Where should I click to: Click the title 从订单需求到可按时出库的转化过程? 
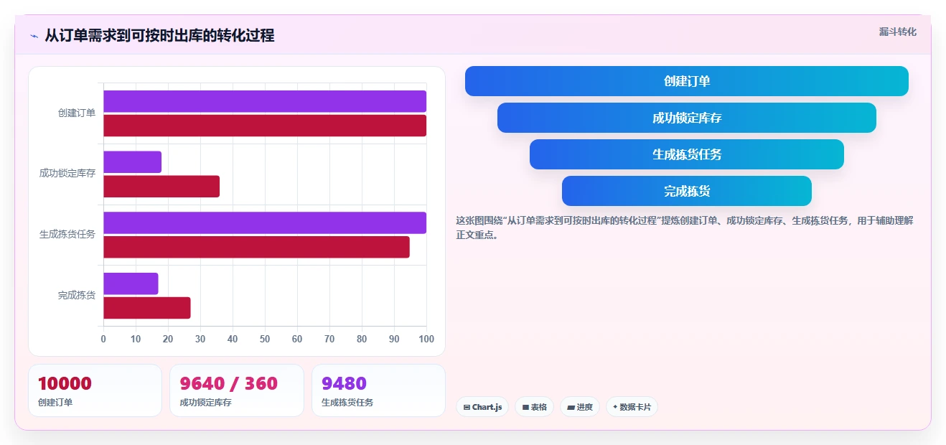[x=159, y=36]
